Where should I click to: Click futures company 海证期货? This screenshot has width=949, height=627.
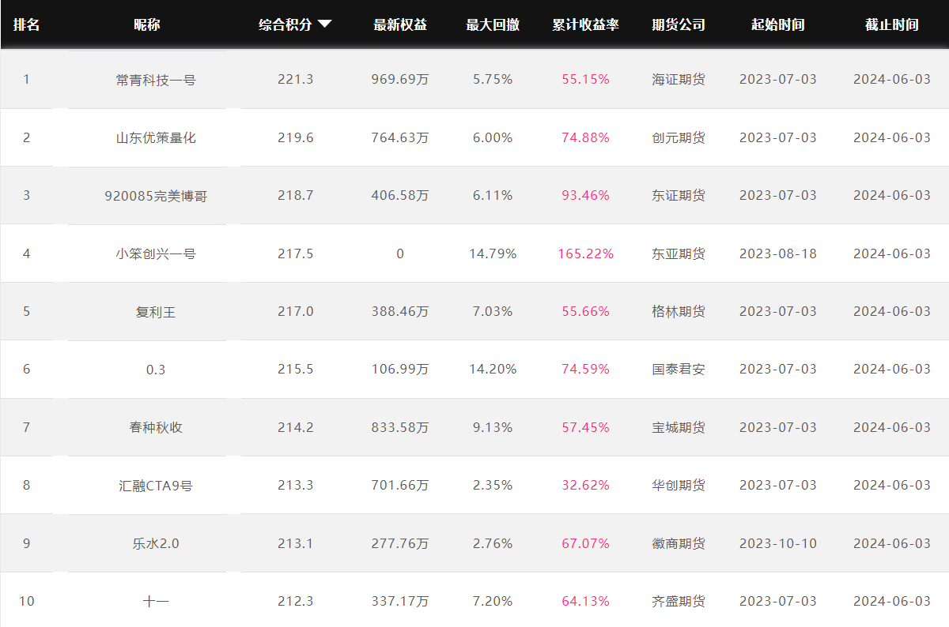pos(679,79)
